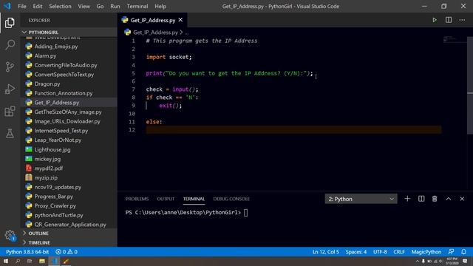
Task: Open Windows taskbar search
Action: pyautogui.click(x=18, y=261)
